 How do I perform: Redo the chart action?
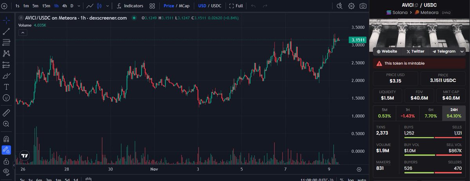(265, 6)
